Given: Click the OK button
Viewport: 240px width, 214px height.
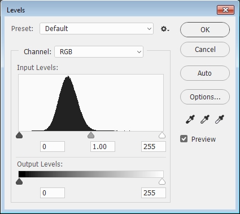Looking at the screenshot, I should click(x=205, y=29).
